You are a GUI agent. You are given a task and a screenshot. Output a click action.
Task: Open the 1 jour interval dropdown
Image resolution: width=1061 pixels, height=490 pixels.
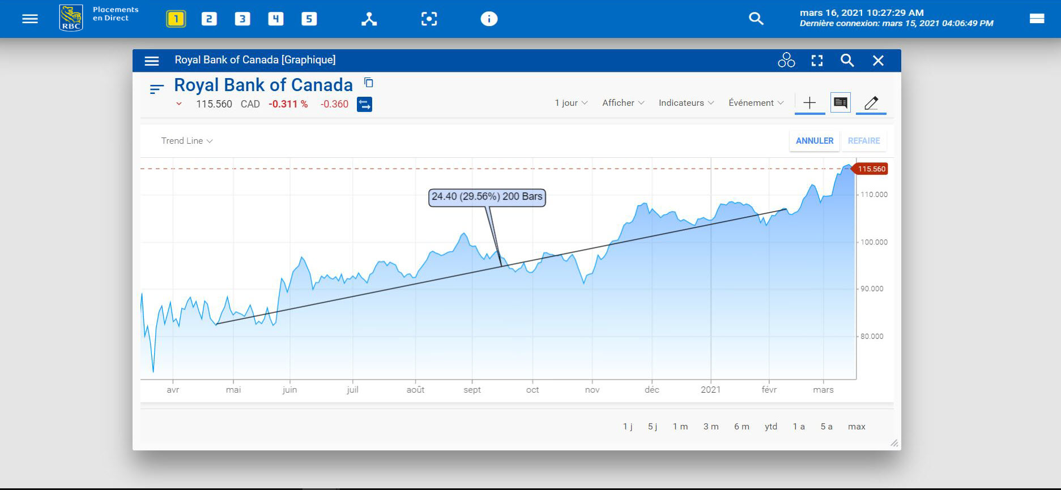[571, 103]
